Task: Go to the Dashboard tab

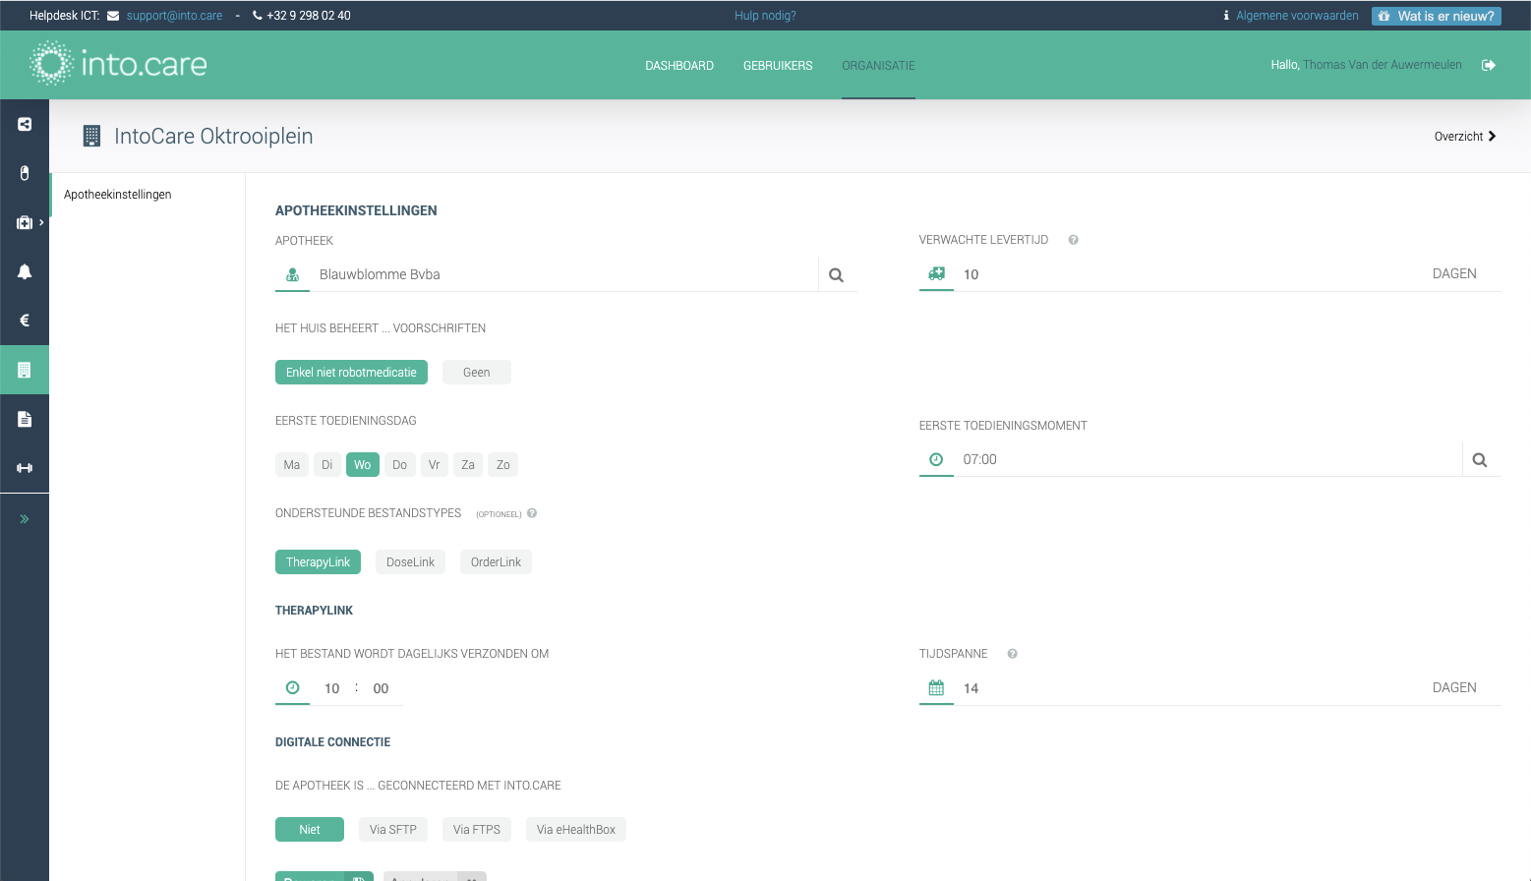Action: click(x=679, y=66)
